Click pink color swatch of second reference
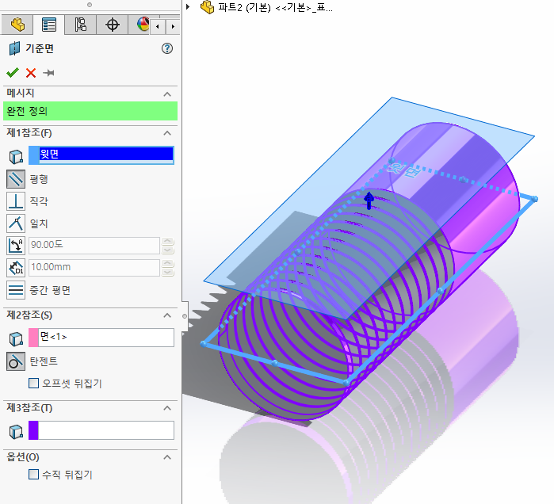Screen dimensions: 554x504 [33, 338]
